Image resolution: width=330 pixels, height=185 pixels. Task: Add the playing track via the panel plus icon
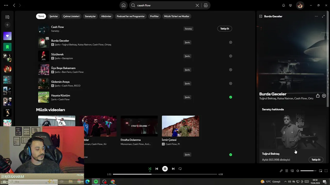(x=324, y=96)
